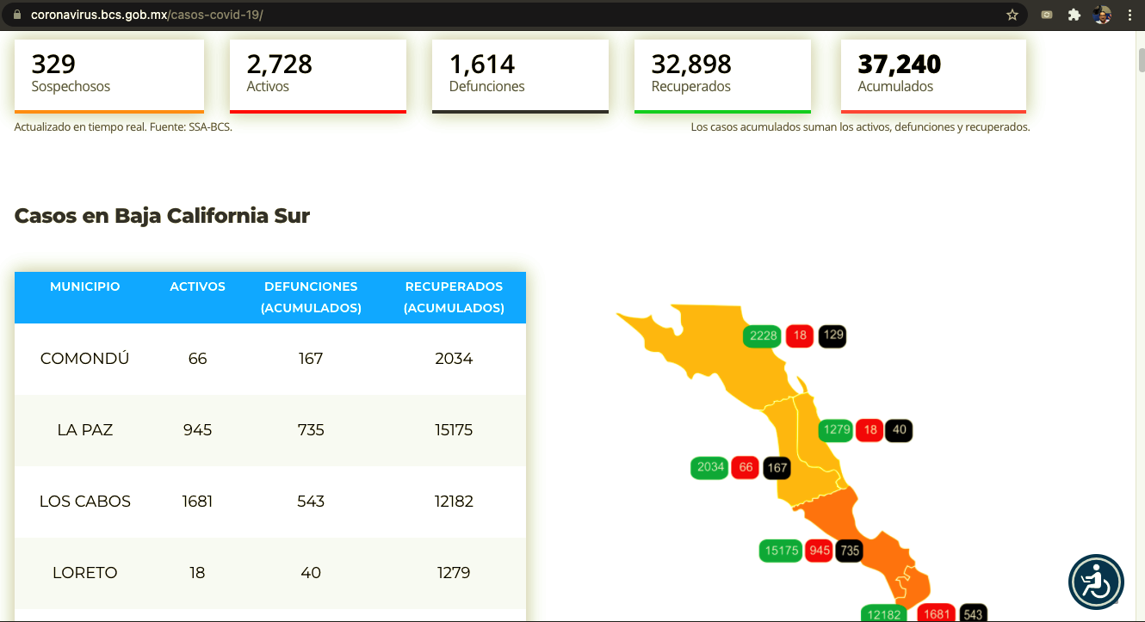Click the vertical page scrollbar thumb
Viewport: 1145px width, 622px height.
pos(1138,60)
